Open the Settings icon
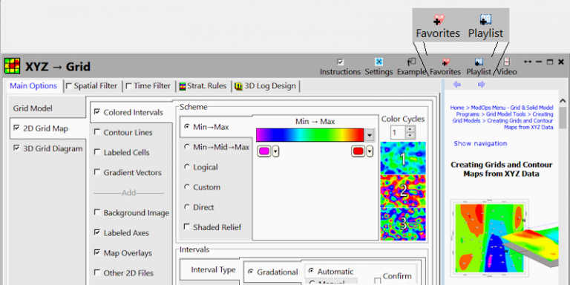Image resolution: width=570 pixels, height=285 pixels. tap(379, 62)
